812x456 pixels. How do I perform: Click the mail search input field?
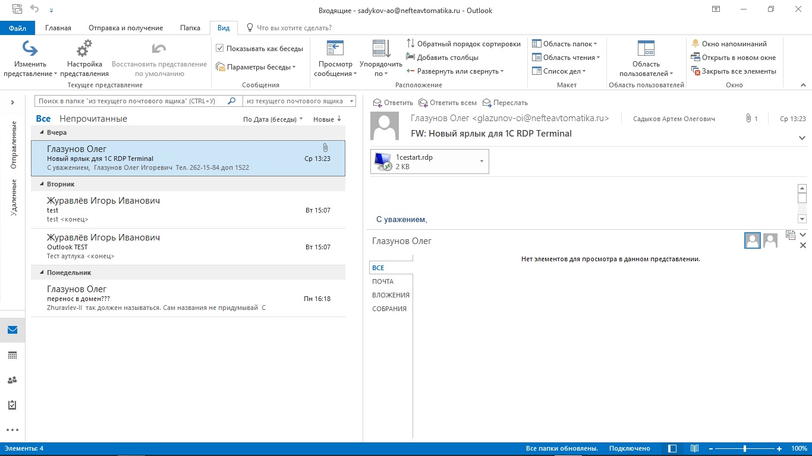pyautogui.click(x=131, y=102)
